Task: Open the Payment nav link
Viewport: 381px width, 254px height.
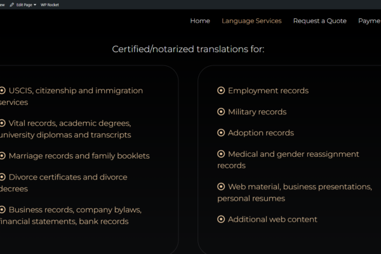Action: (370, 21)
